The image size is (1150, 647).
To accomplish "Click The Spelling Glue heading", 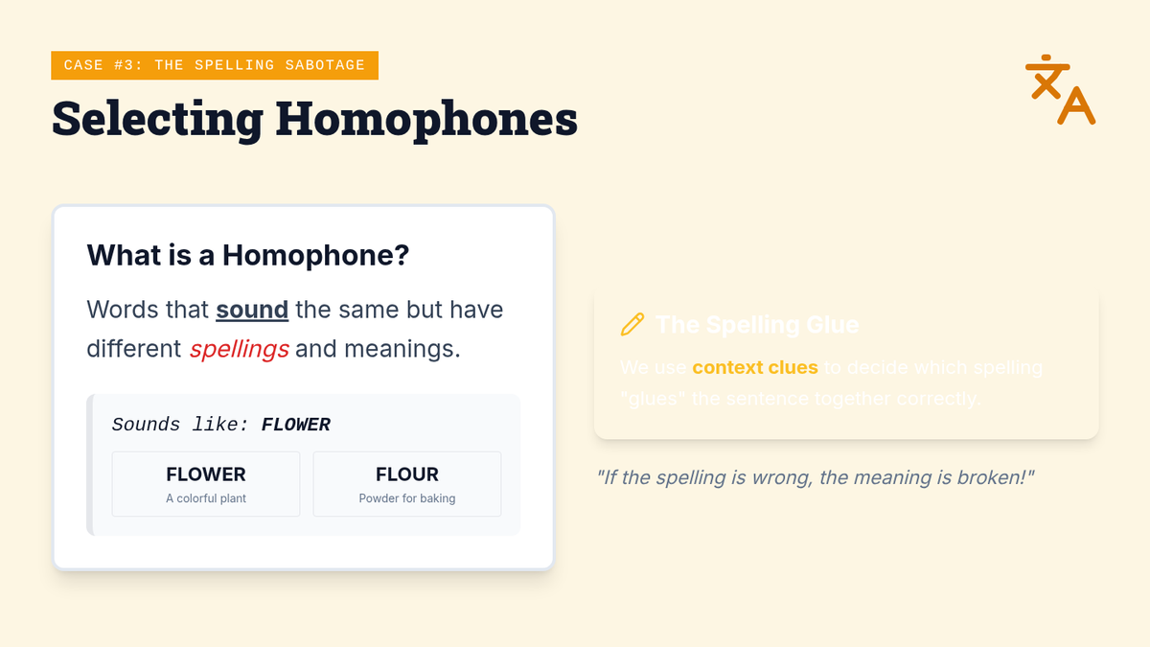I will (757, 324).
